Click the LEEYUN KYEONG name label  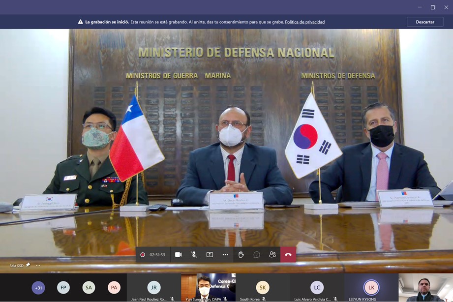(362, 300)
